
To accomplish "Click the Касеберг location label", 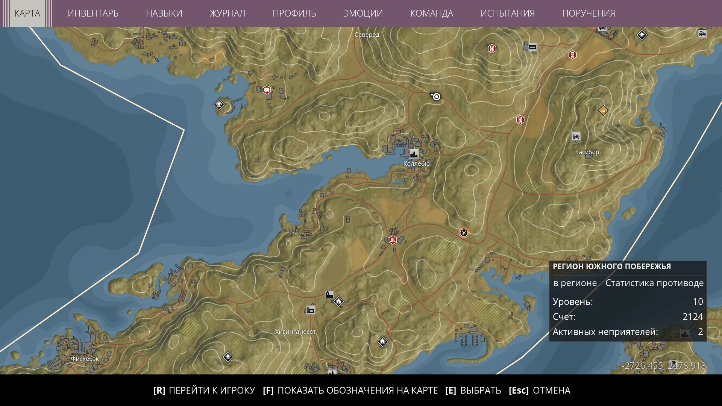I will click(x=589, y=152).
